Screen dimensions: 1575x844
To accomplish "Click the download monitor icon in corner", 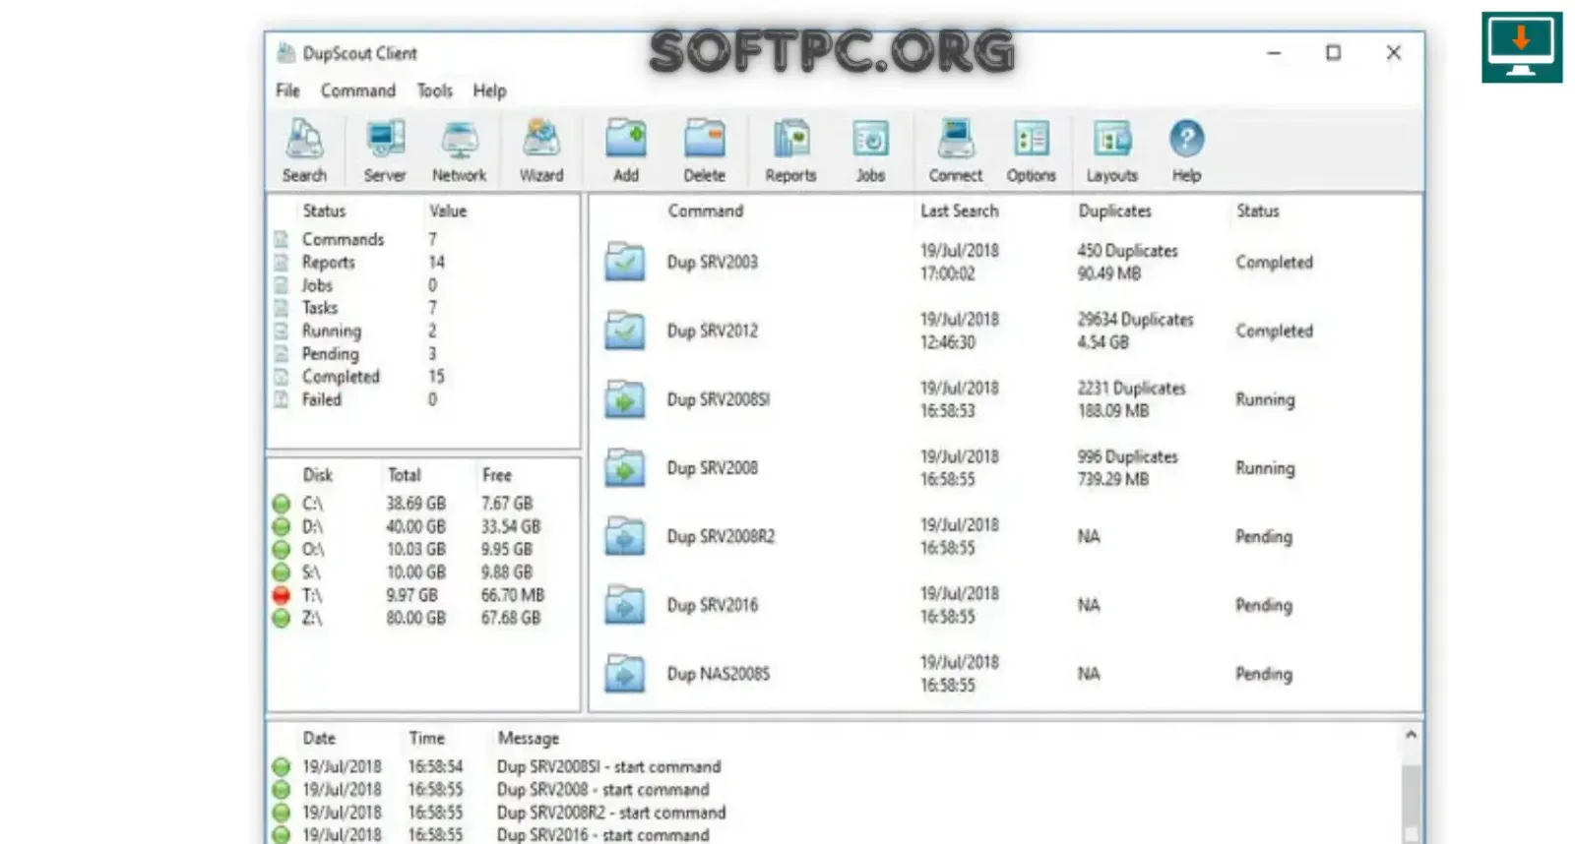I will [x=1522, y=46].
